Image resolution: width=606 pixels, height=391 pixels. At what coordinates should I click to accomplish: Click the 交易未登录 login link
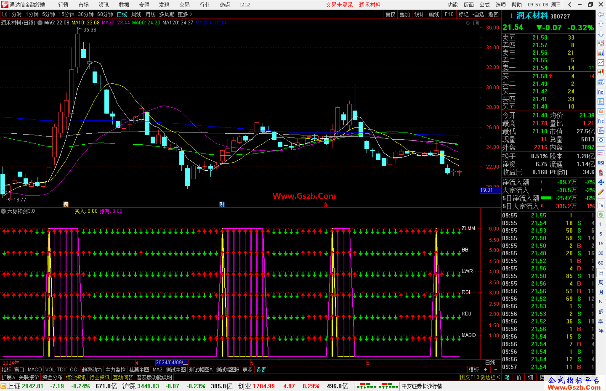(x=339, y=4)
